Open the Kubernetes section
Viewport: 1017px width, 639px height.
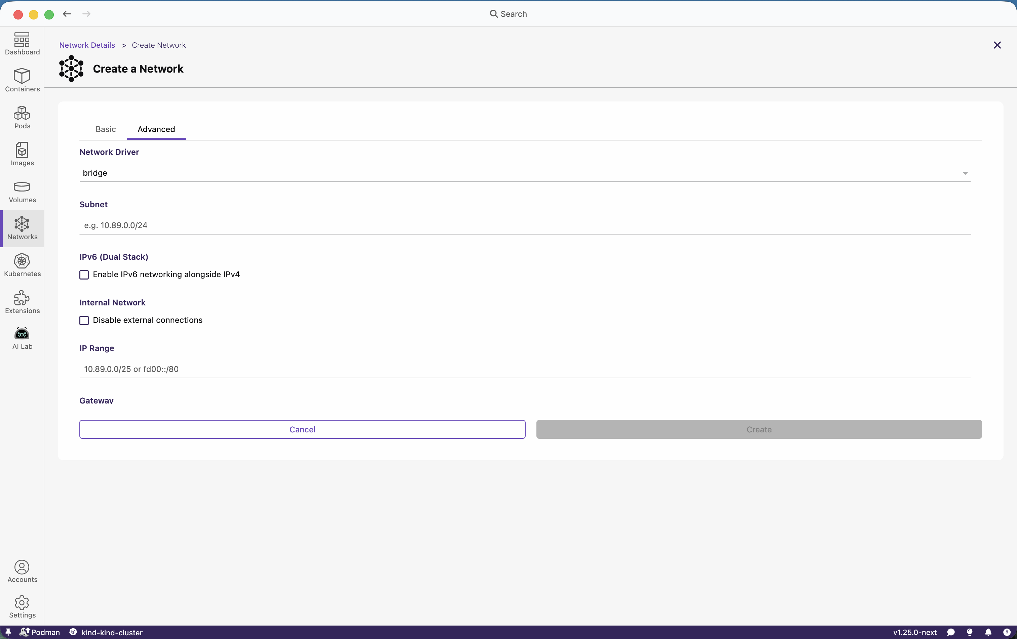pyautogui.click(x=22, y=265)
